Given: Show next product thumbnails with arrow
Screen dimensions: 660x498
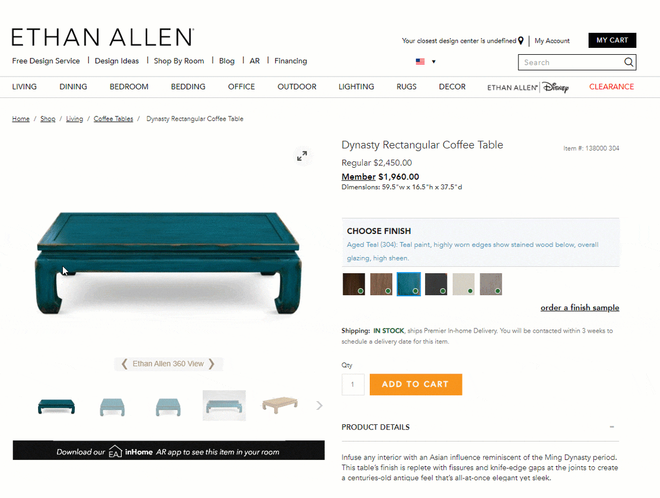Looking at the screenshot, I should 320,406.
